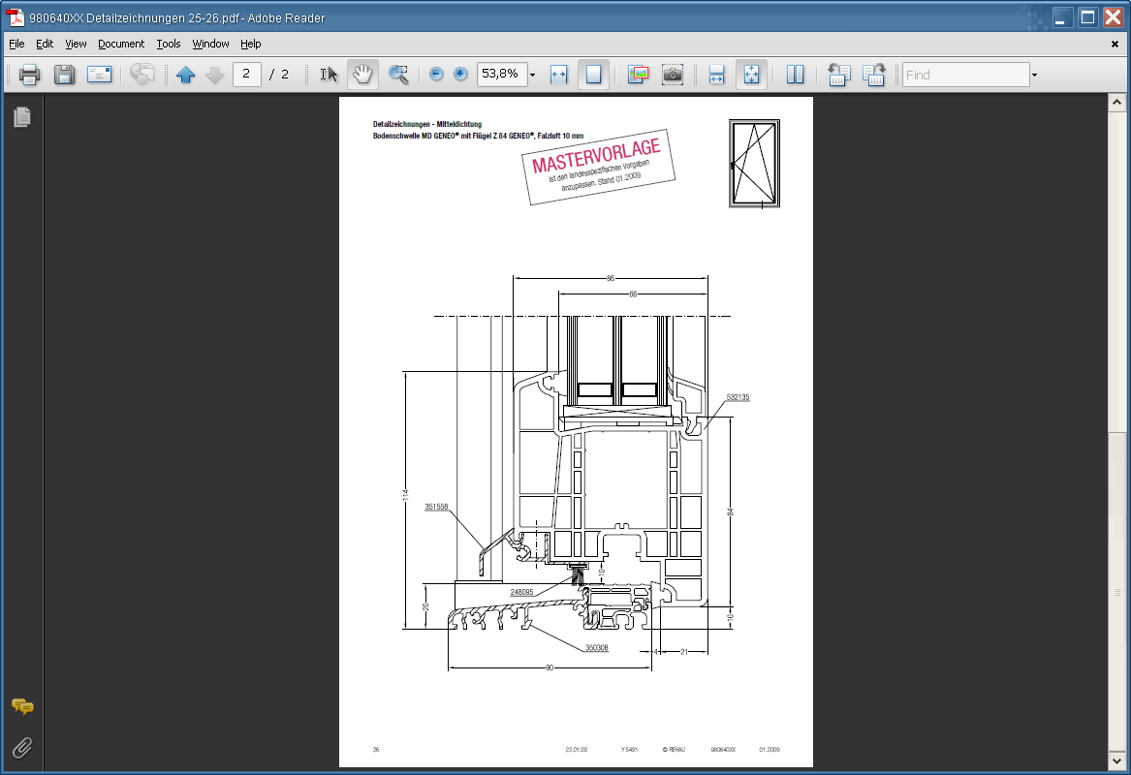The image size is (1131, 775).
Task: Activate the Select text tool
Action: [329, 75]
